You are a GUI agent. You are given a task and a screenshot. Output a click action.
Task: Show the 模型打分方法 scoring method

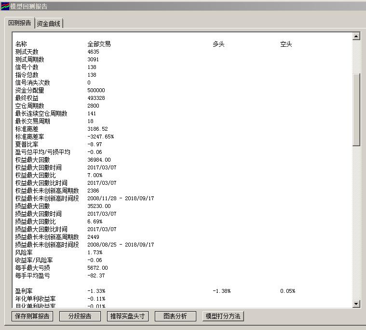223,316
